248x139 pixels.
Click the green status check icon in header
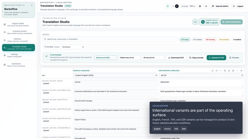coord(167,6)
